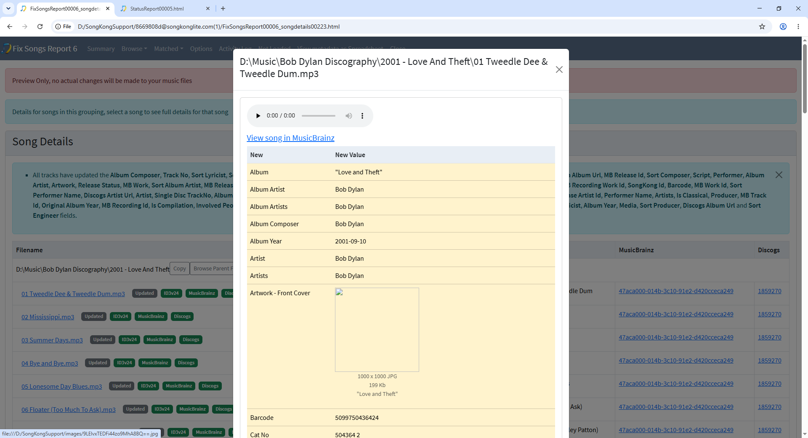Close the StatusReport00005 tab
The height and width of the screenshot is (438, 808).
(x=208, y=8)
